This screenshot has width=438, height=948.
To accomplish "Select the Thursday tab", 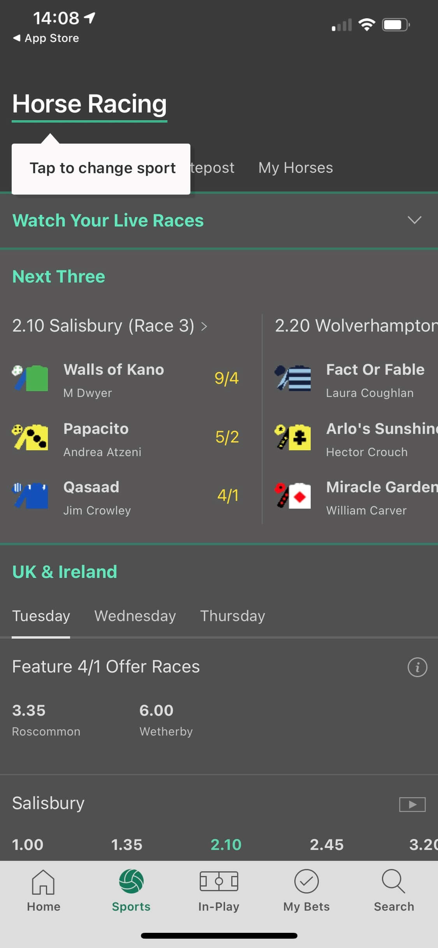I will (232, 616).
